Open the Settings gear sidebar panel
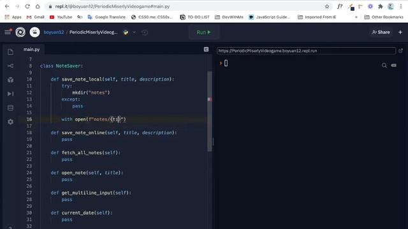Viewport: 408px width, 229px height. click(x=10, y=121)
